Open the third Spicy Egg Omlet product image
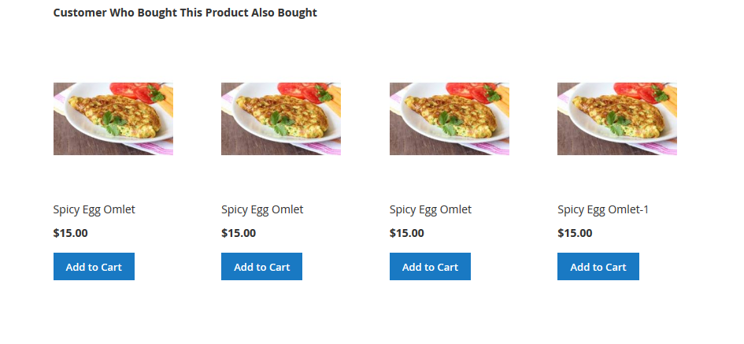The width and height of the screenshot is (744, 344). pyautogui.click(x=449, y=118)
